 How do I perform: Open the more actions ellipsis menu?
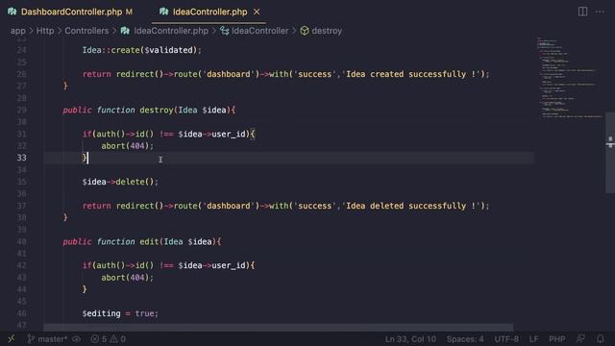pos(600,12)
